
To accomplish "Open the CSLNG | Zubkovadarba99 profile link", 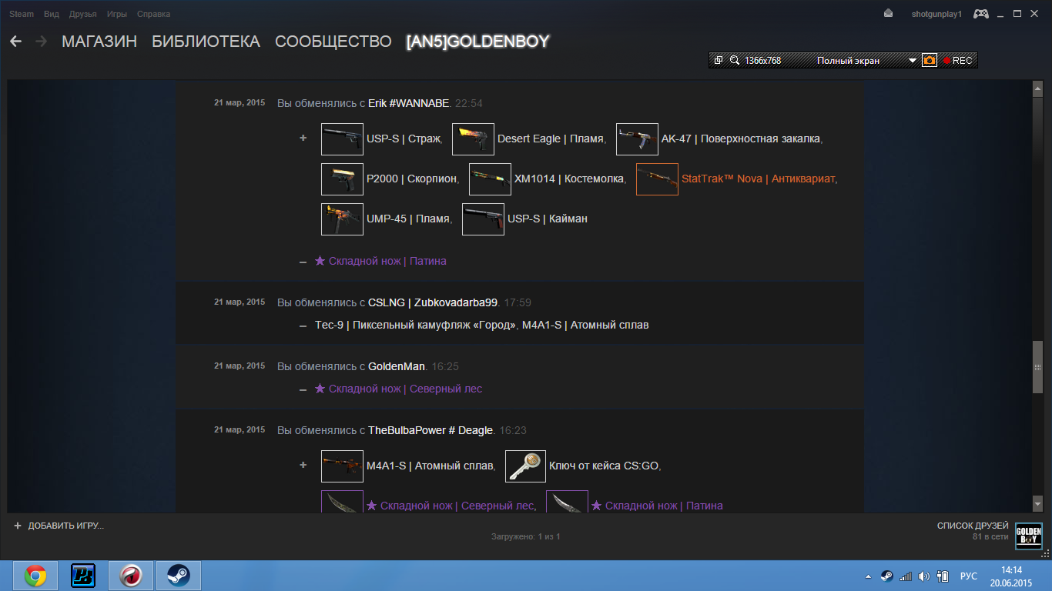I will coord(434,302).
